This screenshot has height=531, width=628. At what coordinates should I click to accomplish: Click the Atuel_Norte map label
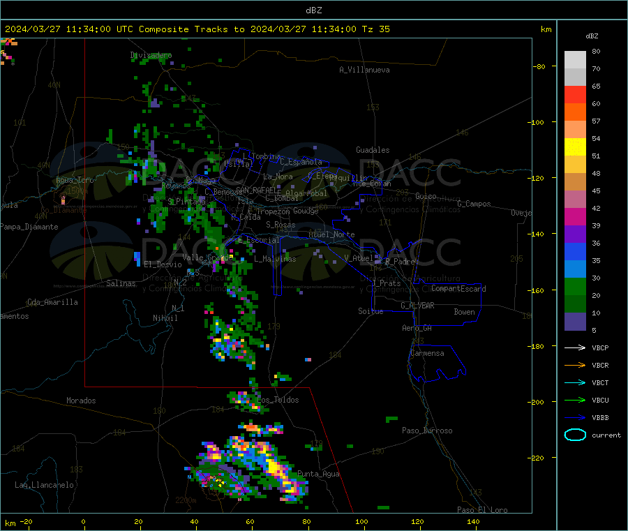pos(331,234)
